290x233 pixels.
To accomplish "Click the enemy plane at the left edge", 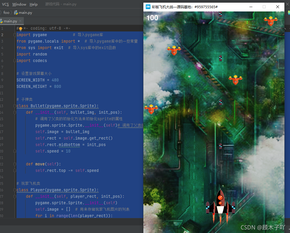I will pos(151,109).
